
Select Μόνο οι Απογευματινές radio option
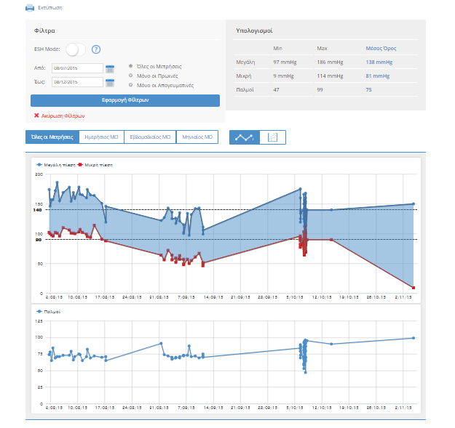click(x=130, y=84)
